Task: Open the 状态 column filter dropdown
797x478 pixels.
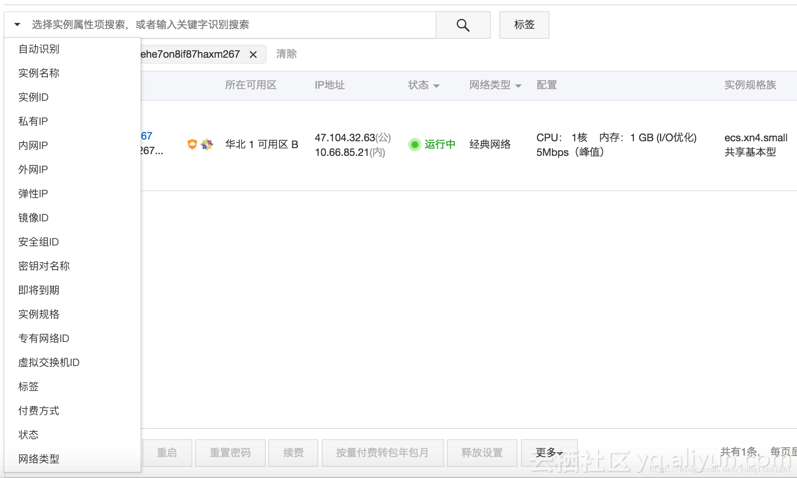Action: [x=436, y=86]
